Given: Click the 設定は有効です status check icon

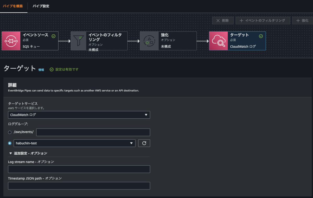Looking at the screenshot, I should (x=52, y=69).
